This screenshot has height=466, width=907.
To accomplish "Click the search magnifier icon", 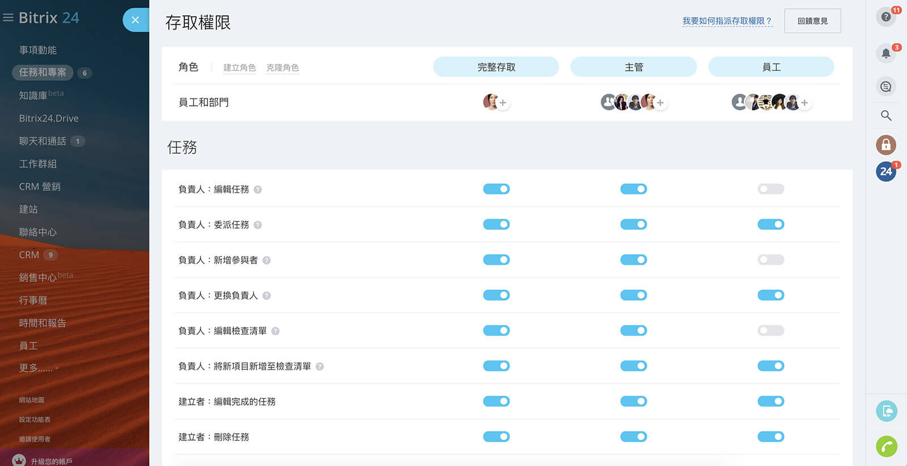I will 886,116.
